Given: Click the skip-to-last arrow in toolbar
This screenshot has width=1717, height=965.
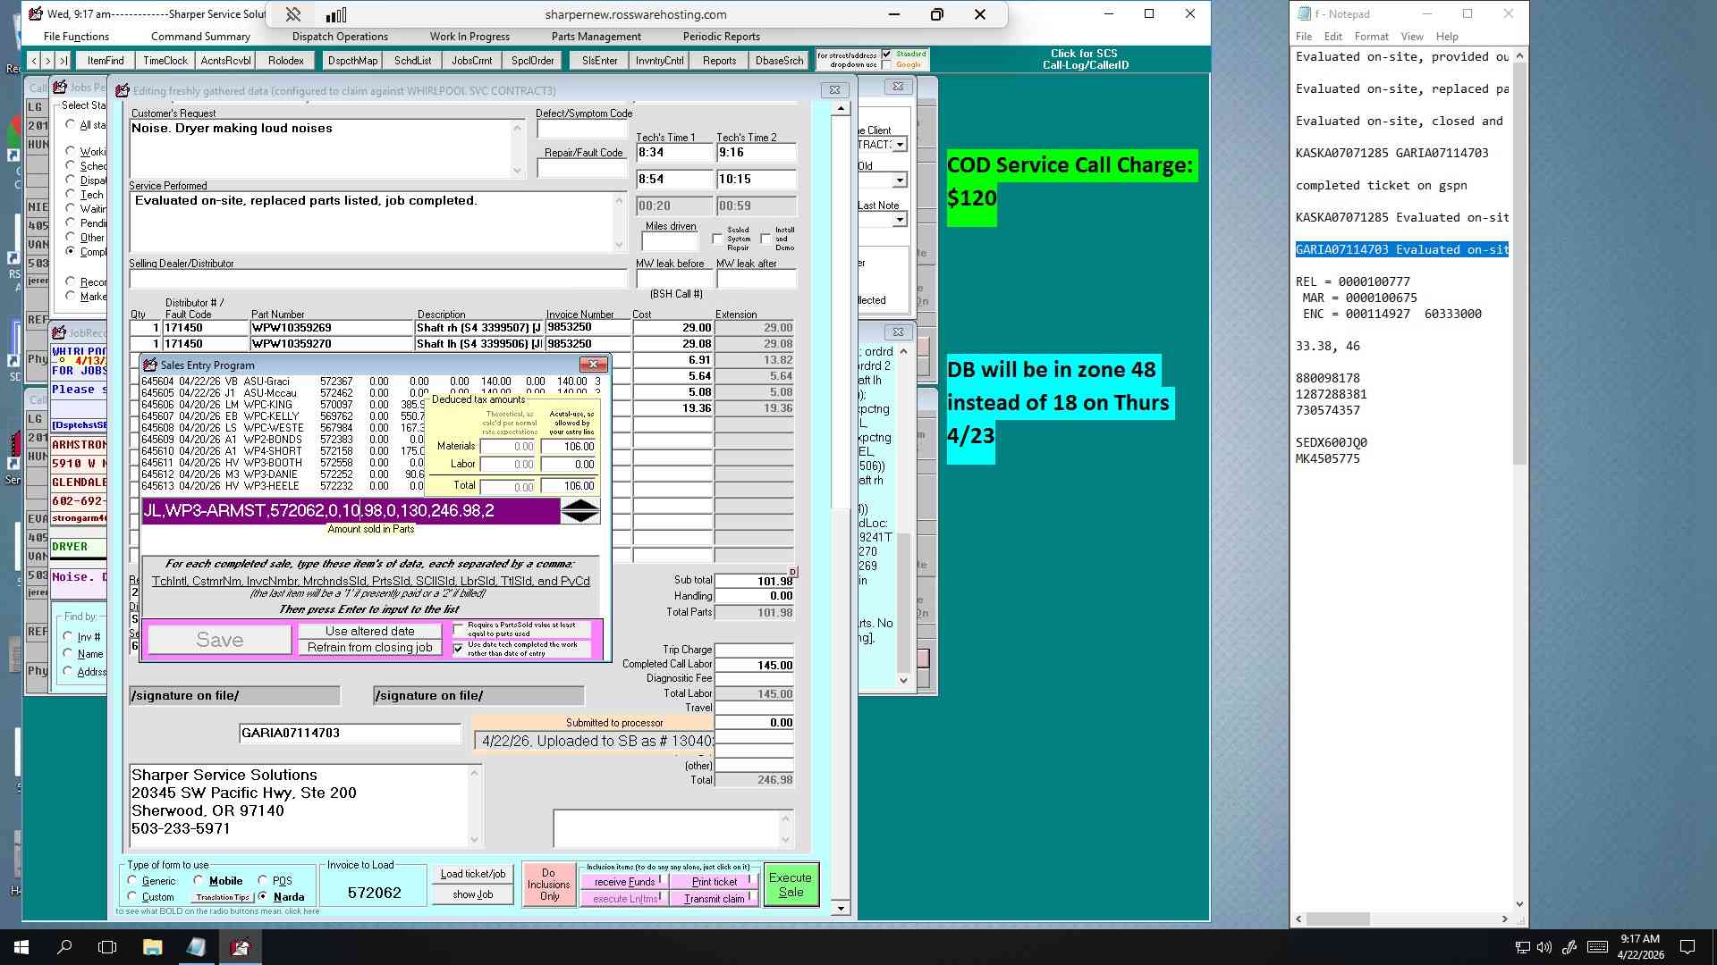Looking at the screenshot, I should pyautogui.click(x=63, y=61).
